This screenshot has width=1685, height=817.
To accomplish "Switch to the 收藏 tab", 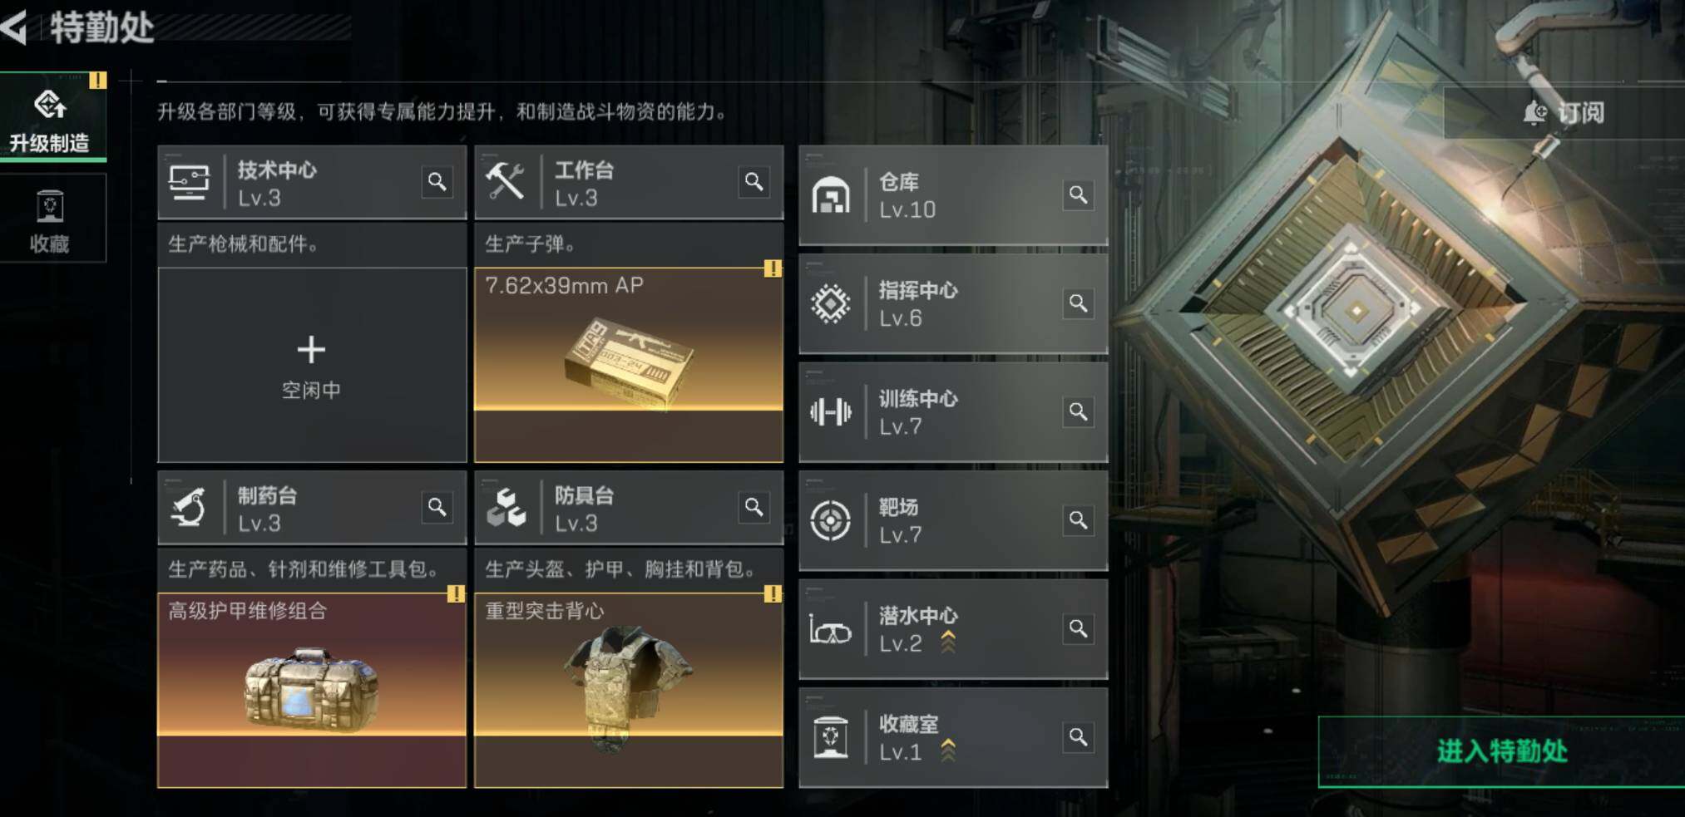I will [52, 219].
